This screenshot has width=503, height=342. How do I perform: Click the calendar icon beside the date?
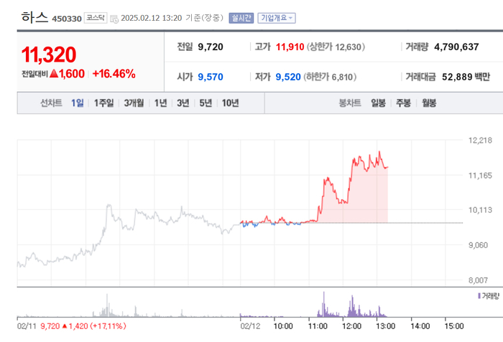pyautogui.click(x=114, y=19)
